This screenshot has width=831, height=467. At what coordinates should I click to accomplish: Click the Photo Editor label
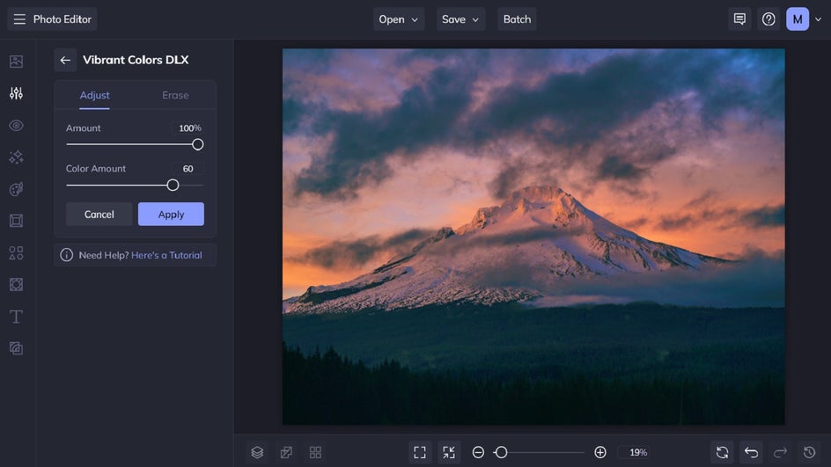coord(63,19)
